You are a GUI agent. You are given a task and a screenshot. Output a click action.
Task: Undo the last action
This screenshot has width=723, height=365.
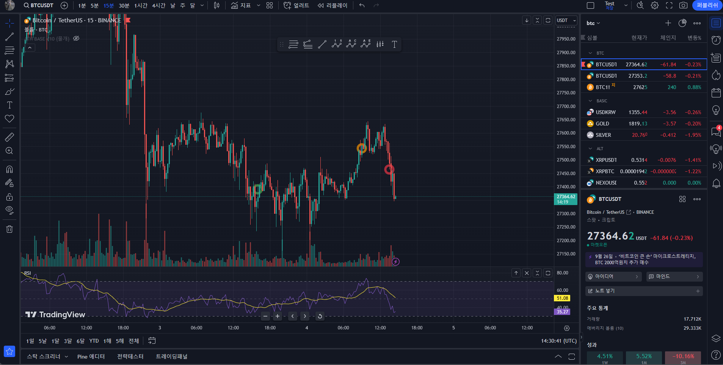(362, 5)
